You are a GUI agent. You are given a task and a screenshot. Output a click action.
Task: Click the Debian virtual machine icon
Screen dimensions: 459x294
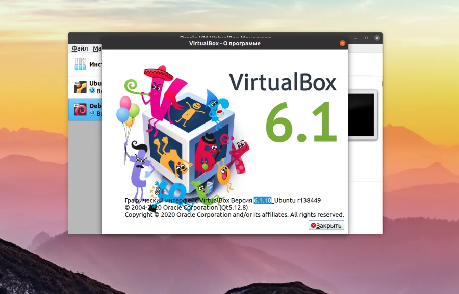coord(81,109)
